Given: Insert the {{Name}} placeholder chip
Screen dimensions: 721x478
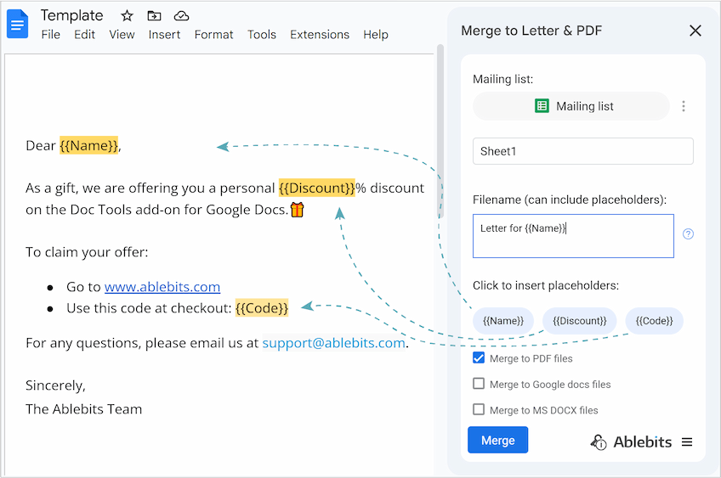Looking at the screenshot, I should click(503, 320).
